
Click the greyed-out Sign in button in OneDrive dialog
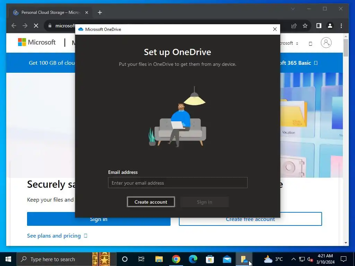click(205, 202)
